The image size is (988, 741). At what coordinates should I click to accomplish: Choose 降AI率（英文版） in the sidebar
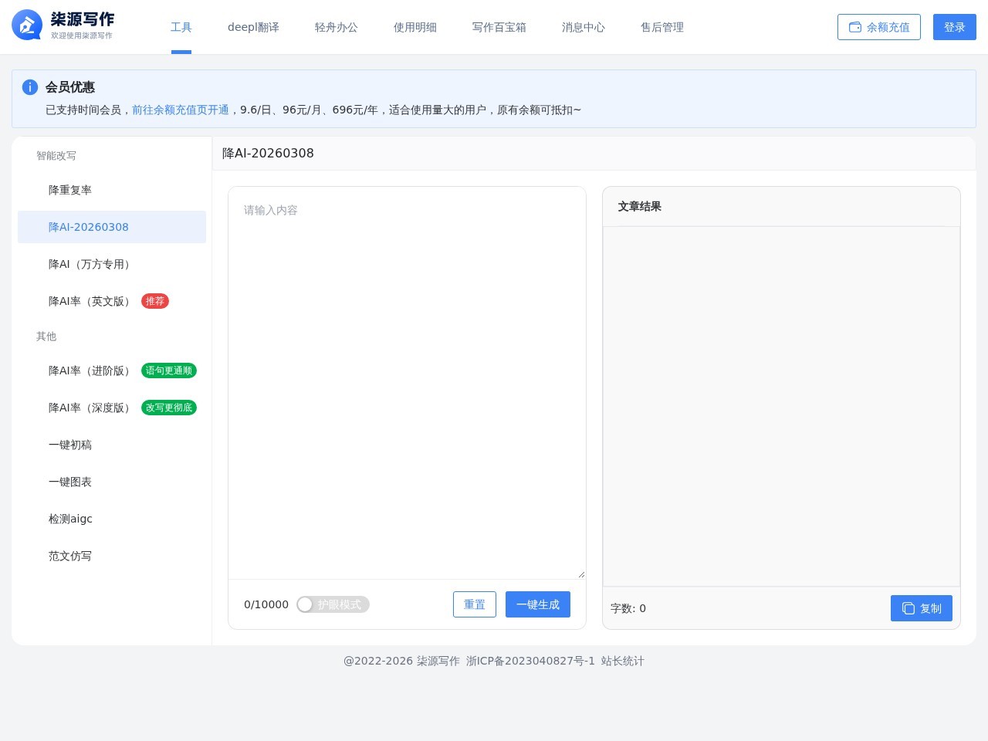(x=112, y=301)
